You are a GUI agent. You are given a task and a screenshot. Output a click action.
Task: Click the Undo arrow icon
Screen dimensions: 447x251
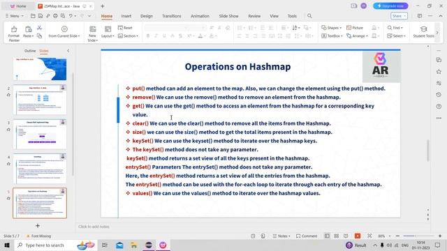click(x=71, y=16)
